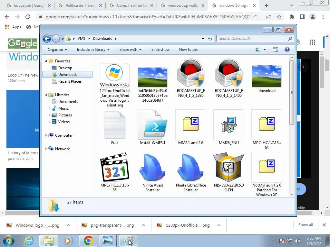Viewport: 330px width, 247px height.
Task: Select the Ninite Avast Installer icon
Action: pyautogui.click(x=153, y=167)
